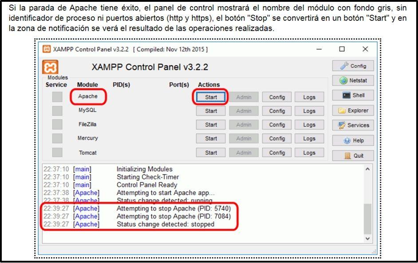418x263 pixels.
Task: Click the 'Actions' column header
Action: click(209, 85)
